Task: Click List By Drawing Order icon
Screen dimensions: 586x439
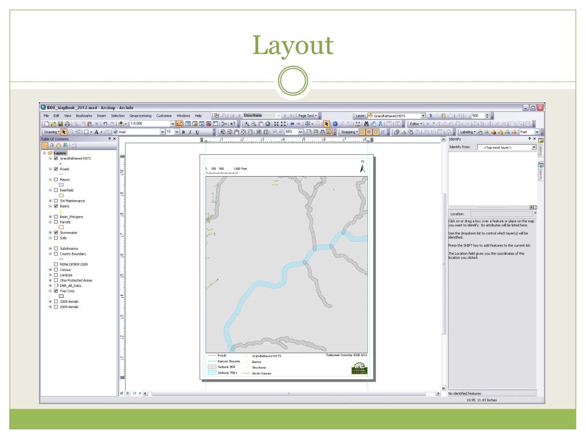Action: [x=45, y=146]
